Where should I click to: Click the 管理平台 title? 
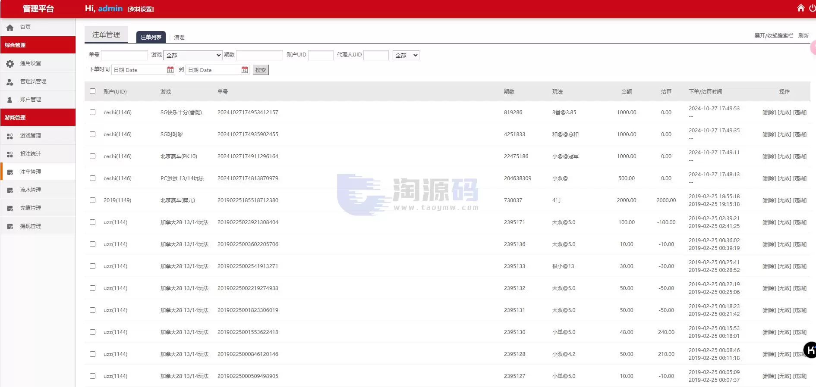38,9
